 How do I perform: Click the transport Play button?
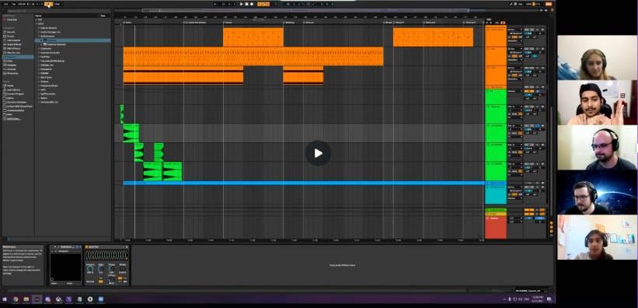coord(241,4)
